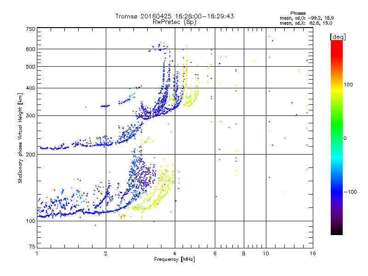Viewport: 368px width, 276px height.
Task: Click the y-axis tick label '600'
Action: (x=30, y=49)
